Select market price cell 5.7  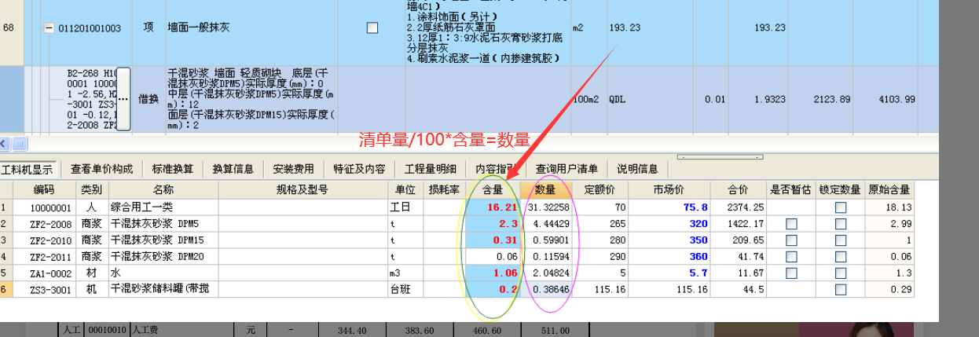669,273
